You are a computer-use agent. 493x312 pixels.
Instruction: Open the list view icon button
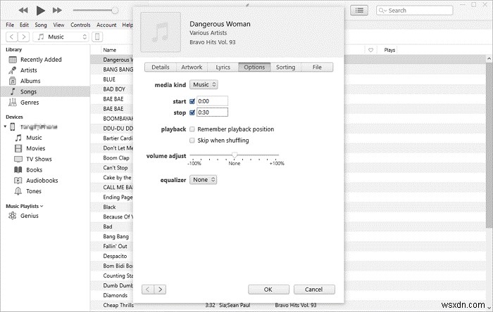click(x=359, y=11)
